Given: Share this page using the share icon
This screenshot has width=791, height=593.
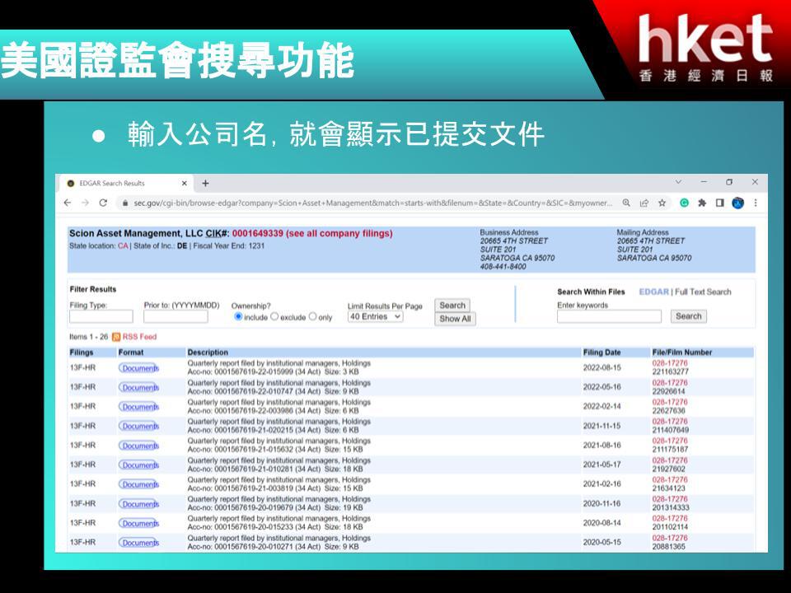Looking at the screenshot, I should [x=644, y=203].
